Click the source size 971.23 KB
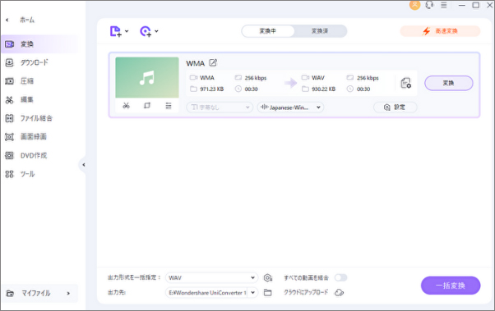The image size is (495, 311). (211, 89)
